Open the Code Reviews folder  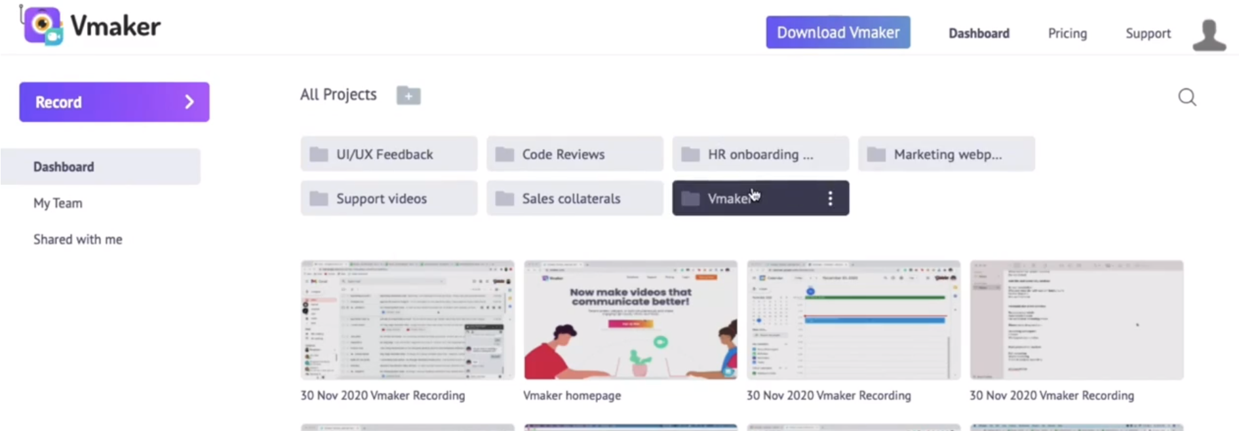(574, 154)
